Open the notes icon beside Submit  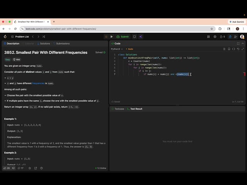coord(134,37)
